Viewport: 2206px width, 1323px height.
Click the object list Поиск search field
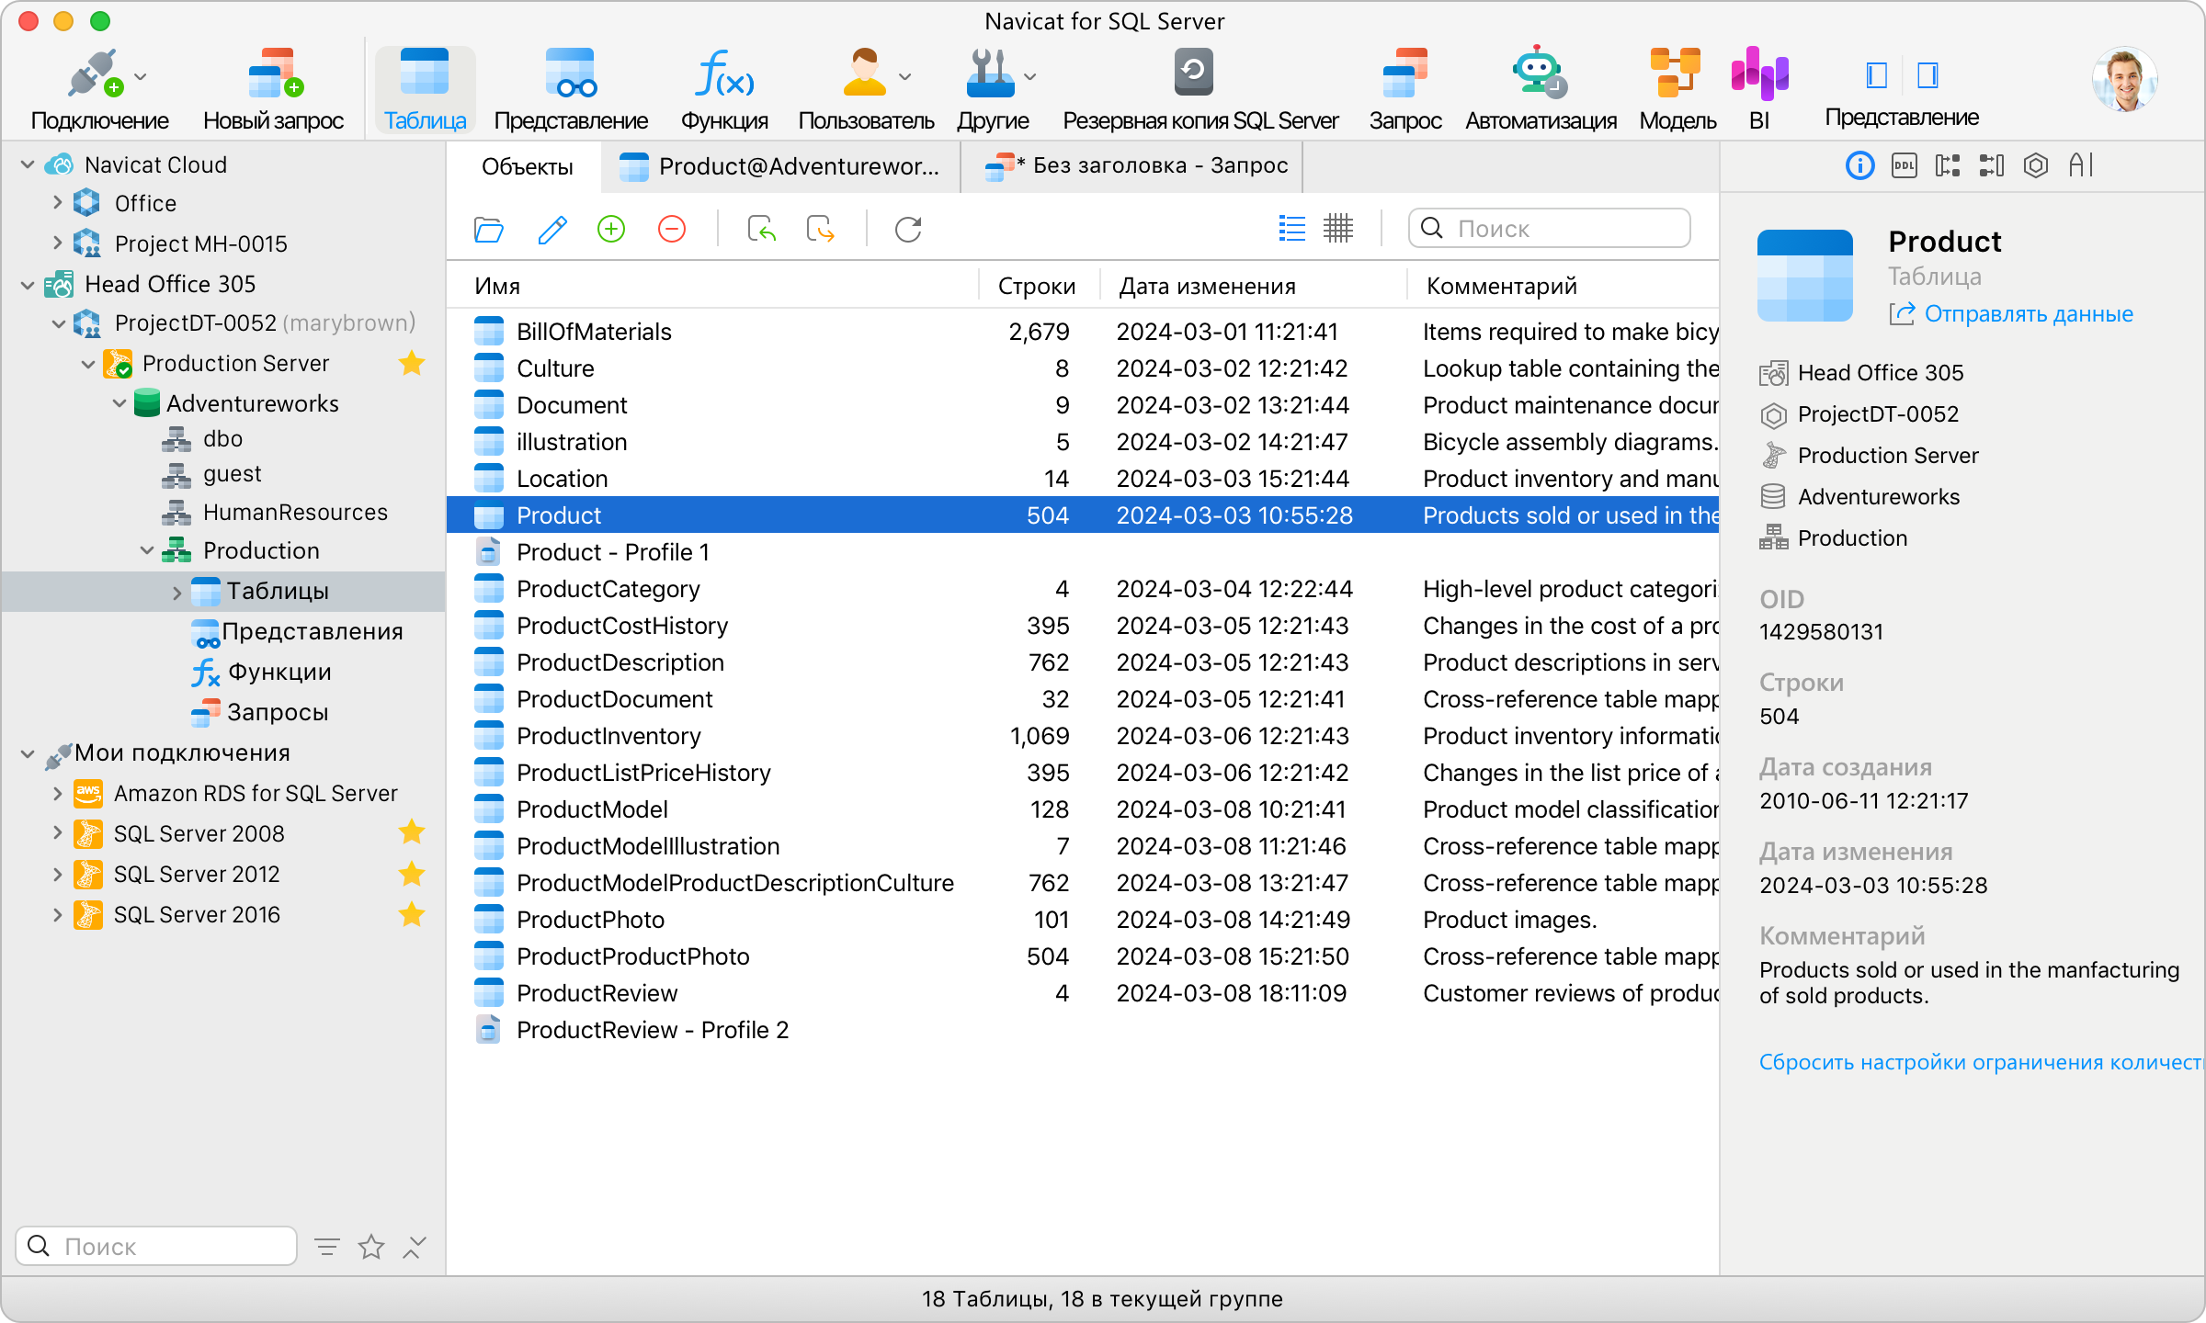(x=1550, y=228)
